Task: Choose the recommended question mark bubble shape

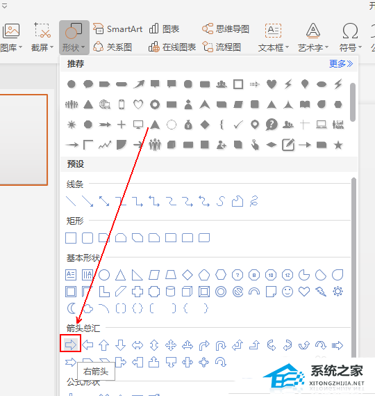Action: click(271, 125)
